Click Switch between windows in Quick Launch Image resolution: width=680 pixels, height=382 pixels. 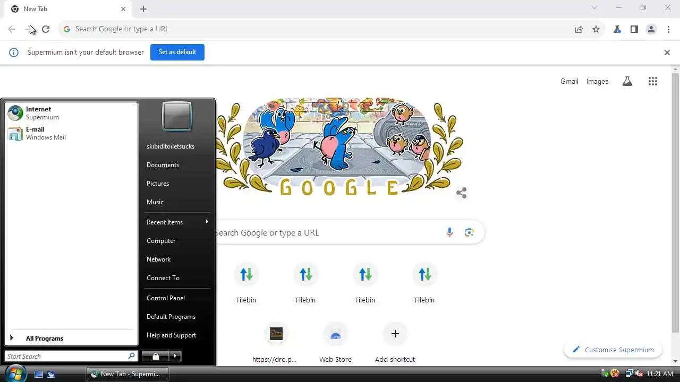pyautogui.click(x=51, y=374)
